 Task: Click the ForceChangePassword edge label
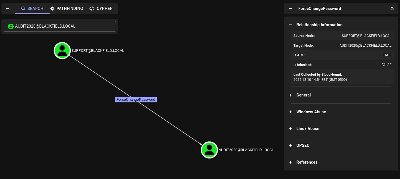(136, 100)
